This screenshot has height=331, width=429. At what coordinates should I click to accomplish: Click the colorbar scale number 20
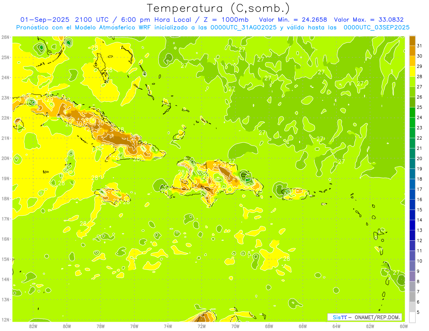(420, 159)
